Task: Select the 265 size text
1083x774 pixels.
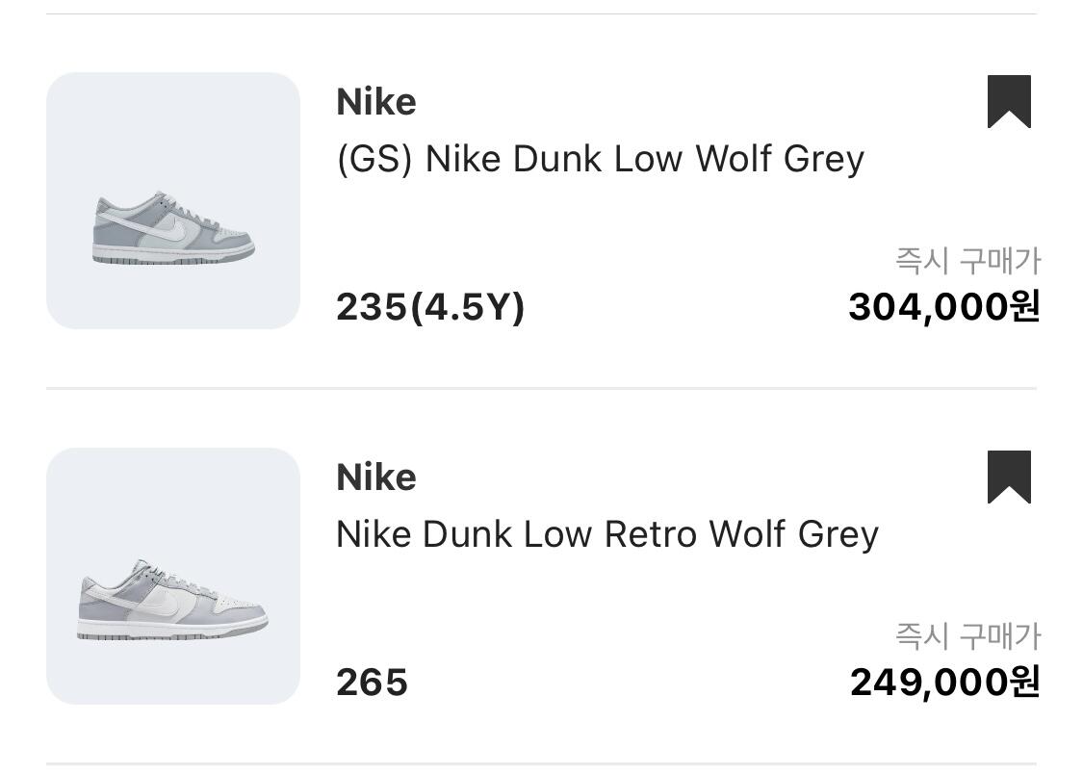Action: (x=372, y=684)
